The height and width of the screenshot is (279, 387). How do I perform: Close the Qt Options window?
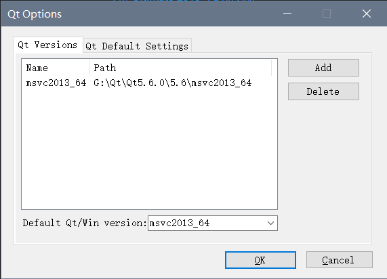pos(367,14)
